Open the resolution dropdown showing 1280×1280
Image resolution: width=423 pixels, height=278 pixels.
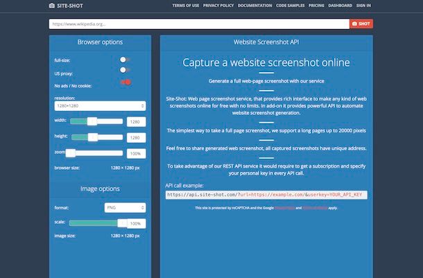[x=100, y=106]
